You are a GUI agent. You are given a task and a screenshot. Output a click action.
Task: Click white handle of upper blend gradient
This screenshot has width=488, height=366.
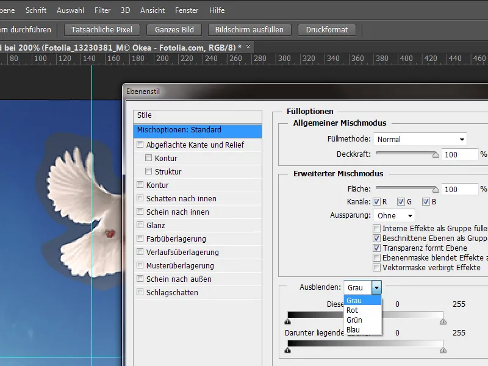click(443, 321)
